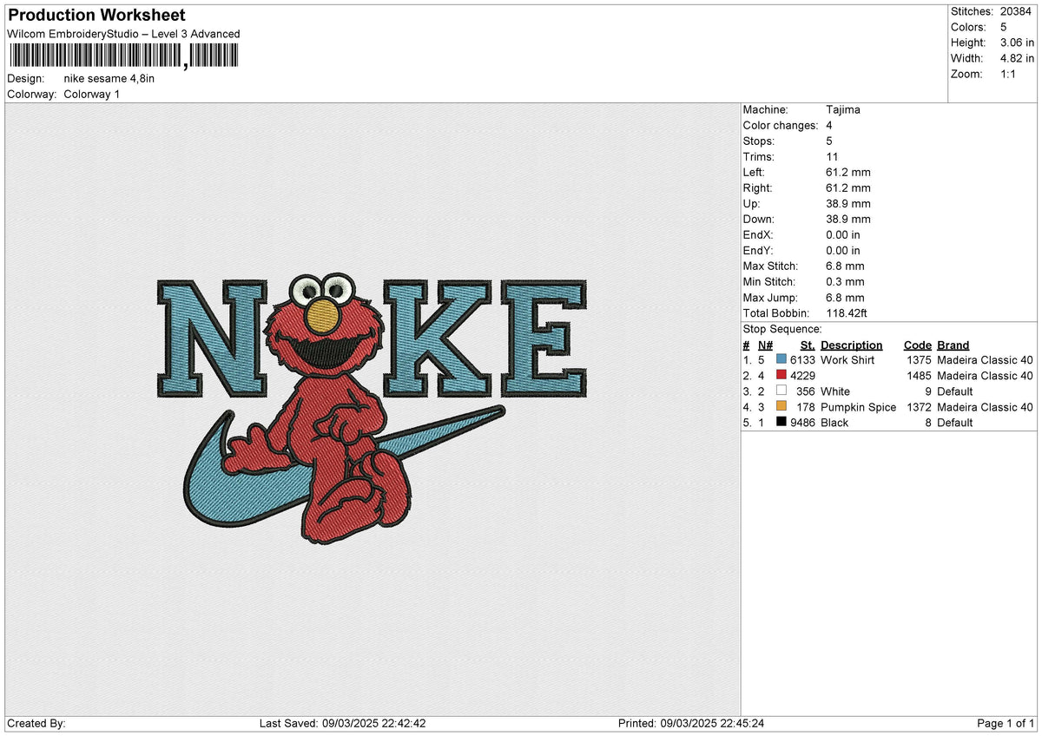Select the EndY value 0.00 in
The image size is (1042, 736).
(x=843, y=250)
